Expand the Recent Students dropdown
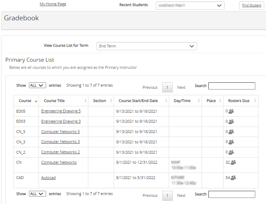Image resolution: width=266 pixels, height=204 pixels. pos(190,5)
